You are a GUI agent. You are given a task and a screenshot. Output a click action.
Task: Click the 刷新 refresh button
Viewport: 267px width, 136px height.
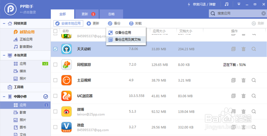pyautogui.click(x=258, y=23)
